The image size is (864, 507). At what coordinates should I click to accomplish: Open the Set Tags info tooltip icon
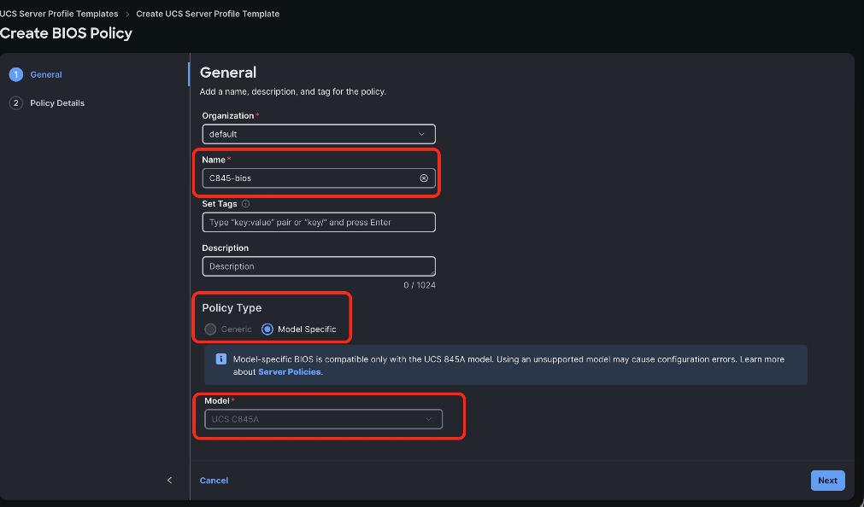coord(246,204)
